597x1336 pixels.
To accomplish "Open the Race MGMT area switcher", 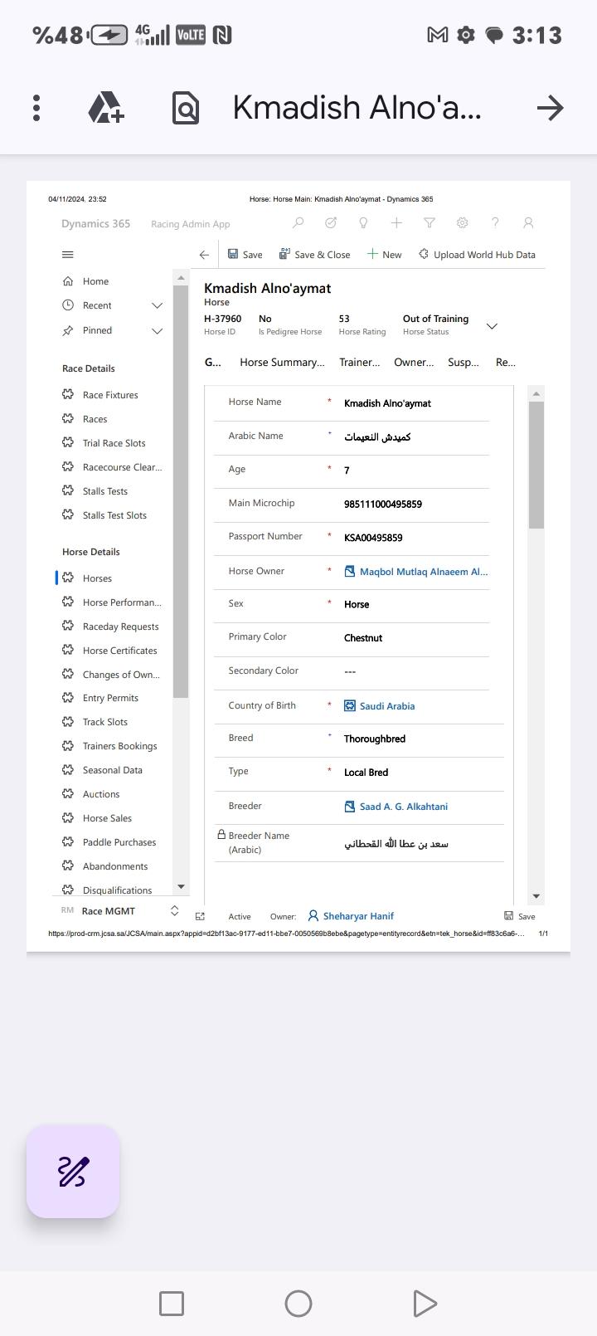I will (174, 911).
